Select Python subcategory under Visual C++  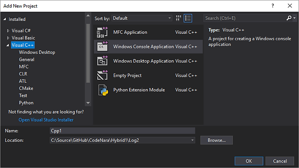tap(26, 103)
